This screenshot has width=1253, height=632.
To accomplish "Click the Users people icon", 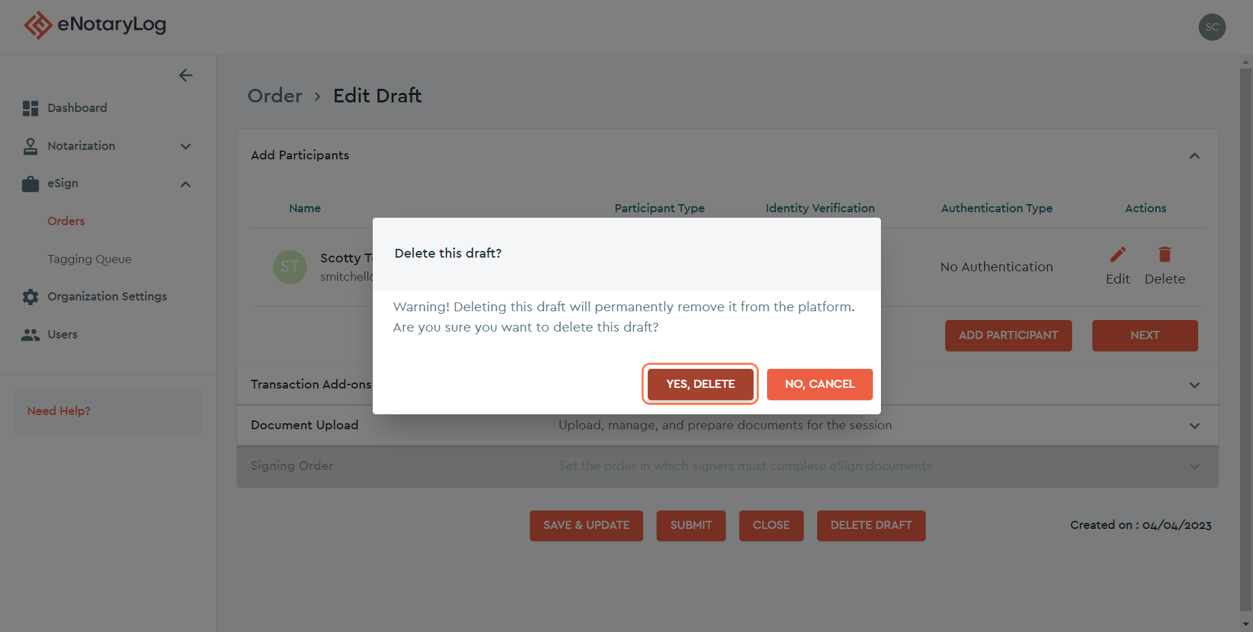I will coord(30,335).
